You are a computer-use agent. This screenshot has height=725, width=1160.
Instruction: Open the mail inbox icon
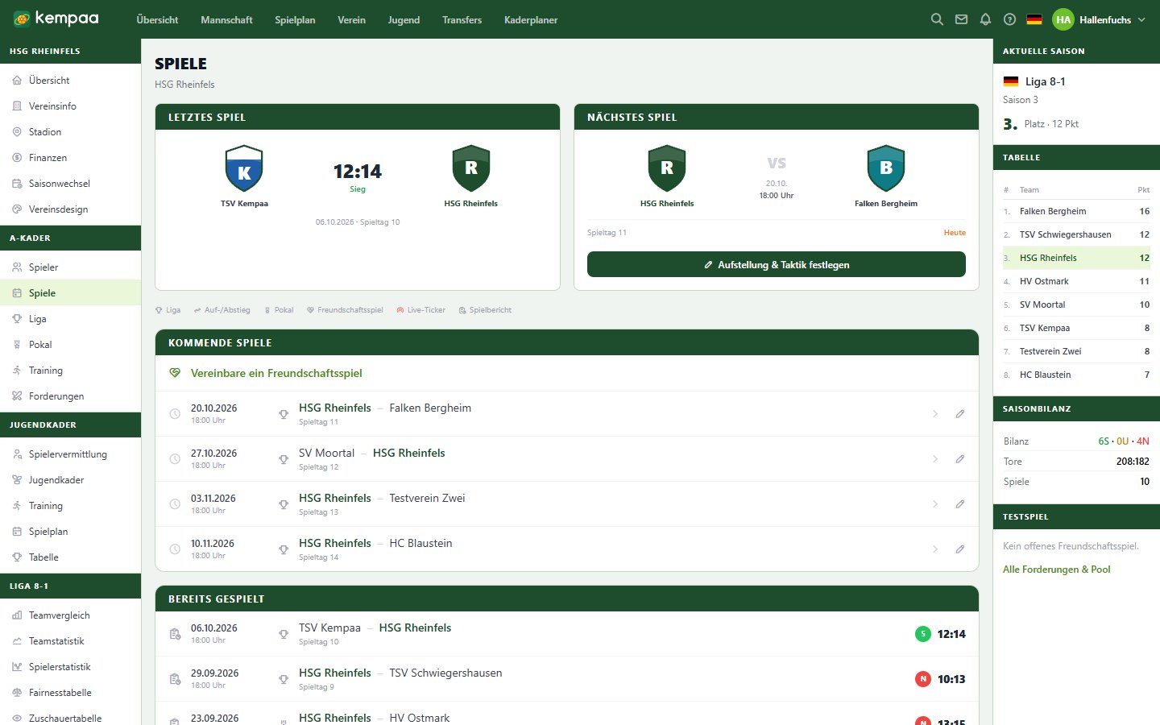pos(961,19)
